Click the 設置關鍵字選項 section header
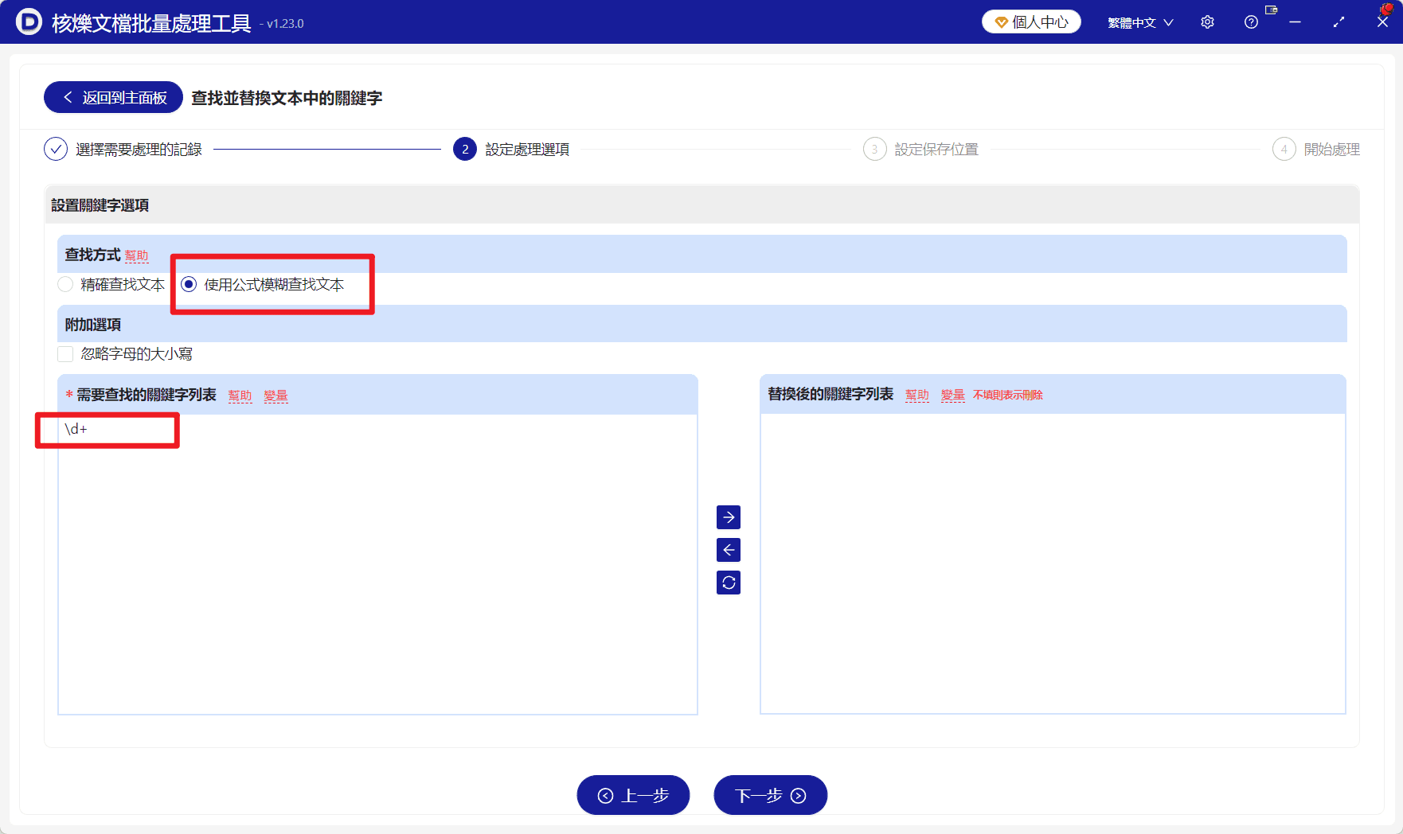 click(100, 205)
